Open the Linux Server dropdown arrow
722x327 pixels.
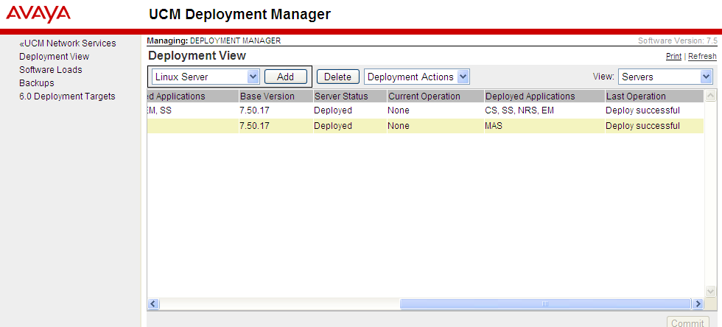[x=253, y=77]
